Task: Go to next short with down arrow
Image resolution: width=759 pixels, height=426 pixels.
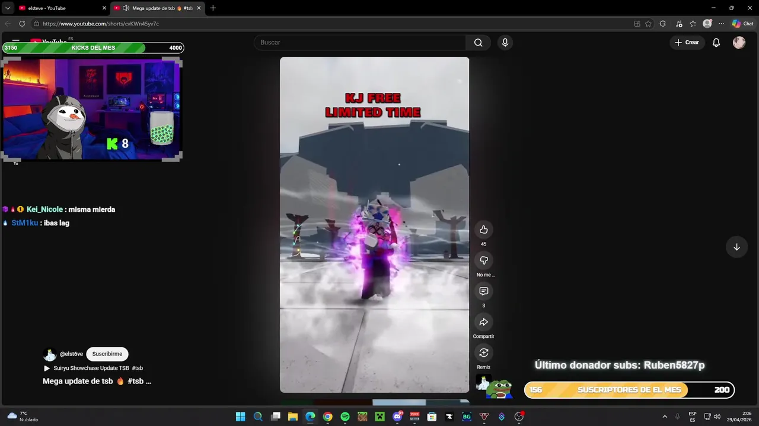Action: [736, 247]
